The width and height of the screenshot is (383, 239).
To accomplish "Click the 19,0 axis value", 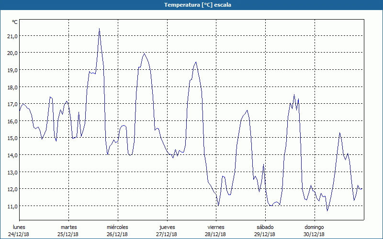I will pos(12,70).
